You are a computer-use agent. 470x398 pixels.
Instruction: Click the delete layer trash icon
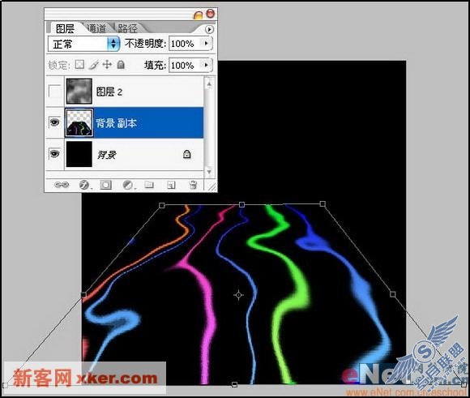(x=194, y=185)
